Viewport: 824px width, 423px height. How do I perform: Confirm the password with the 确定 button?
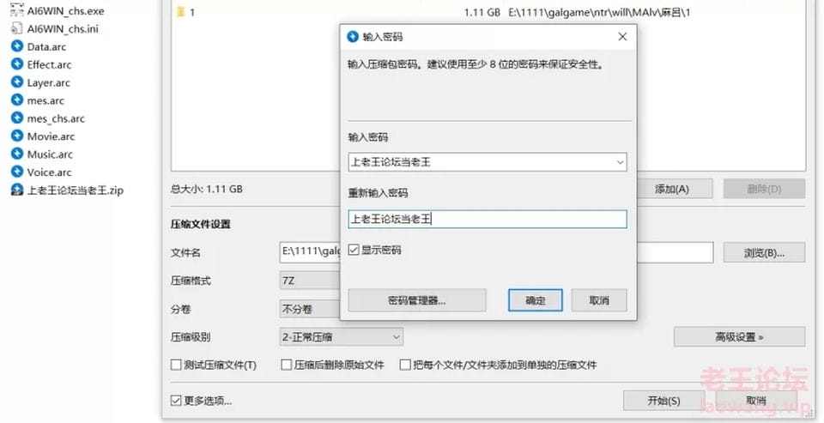535,300
